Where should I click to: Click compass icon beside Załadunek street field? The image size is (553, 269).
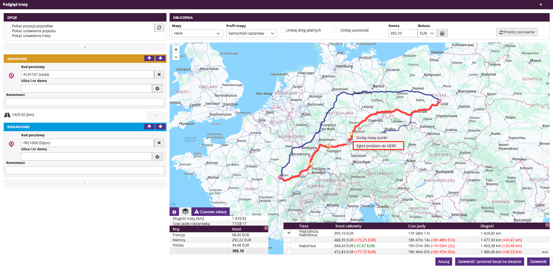[x=157, y=88]
